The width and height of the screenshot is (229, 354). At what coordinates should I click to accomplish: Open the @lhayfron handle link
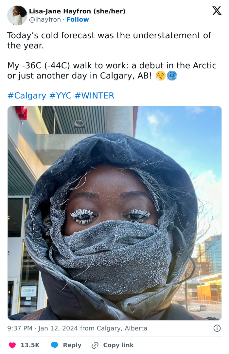coord(45,20)
